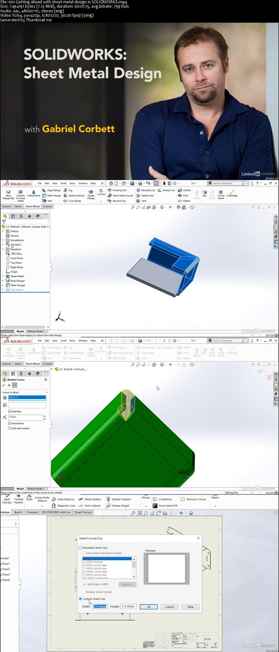Screen dimensions: 279x652
Task: Select the Weld Symbol annotation tool
Action: pyautogui.click(x=90, y=499)
